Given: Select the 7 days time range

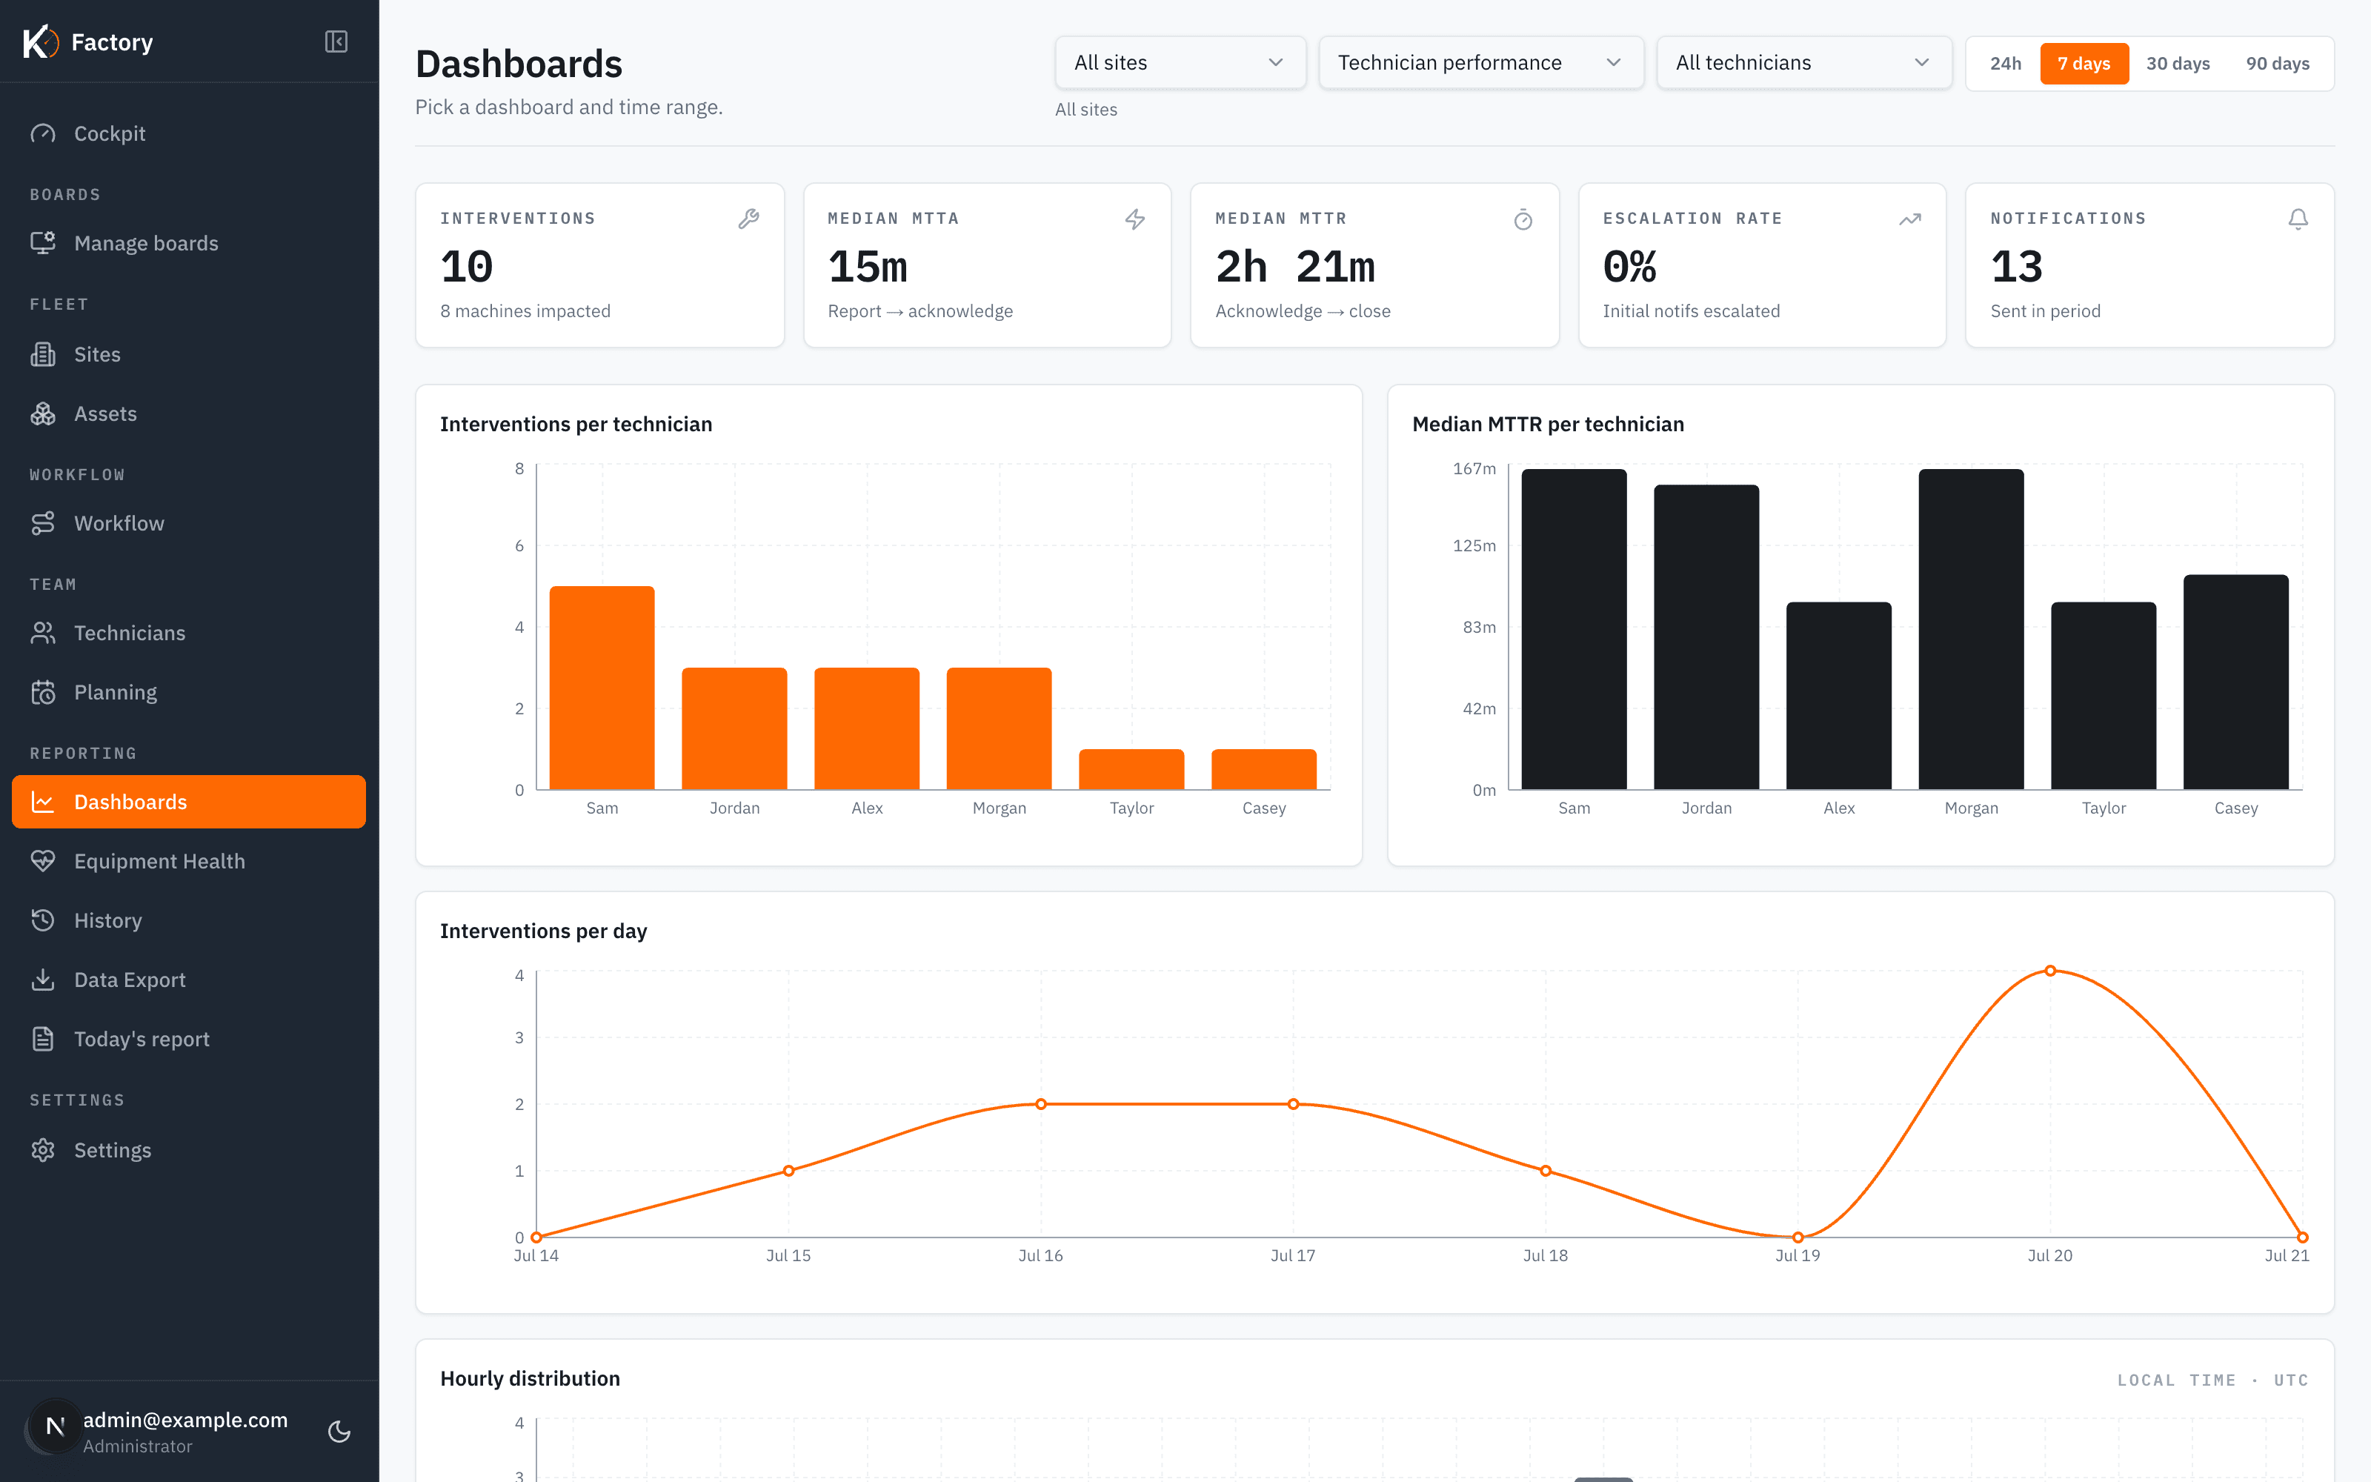Looking at the screenshot, I should (x=2084, y=64).
